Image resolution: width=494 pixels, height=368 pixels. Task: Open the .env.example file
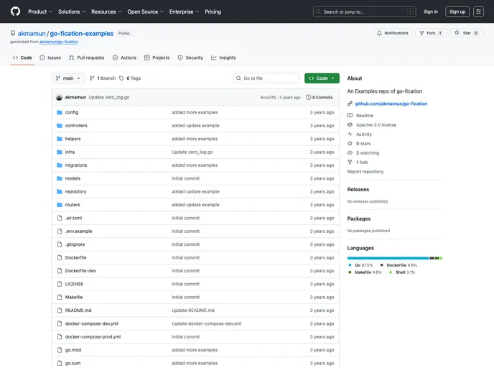pos(78,231)
